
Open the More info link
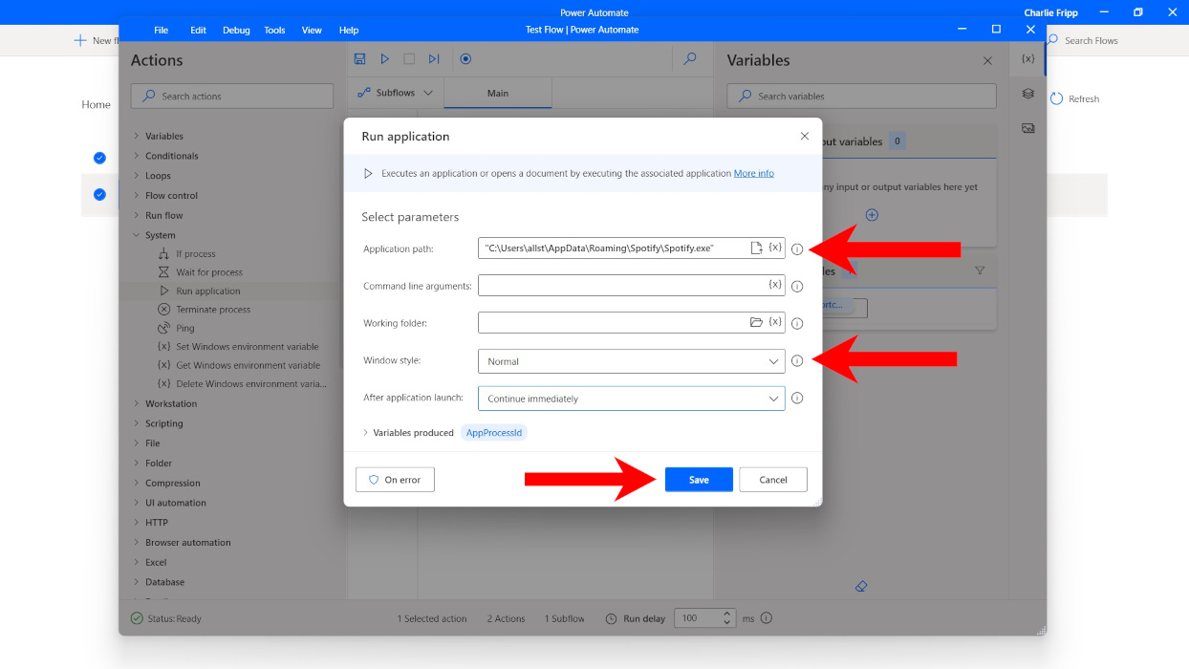753,173
